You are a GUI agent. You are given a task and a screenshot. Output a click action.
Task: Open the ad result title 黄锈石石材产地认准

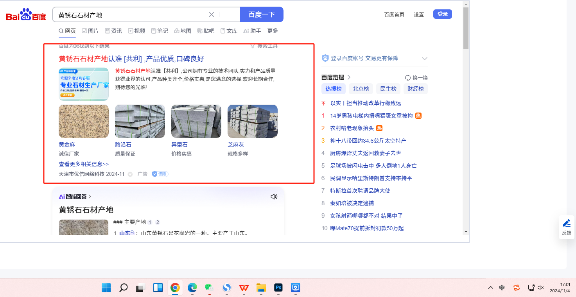[x=131, y=59]
